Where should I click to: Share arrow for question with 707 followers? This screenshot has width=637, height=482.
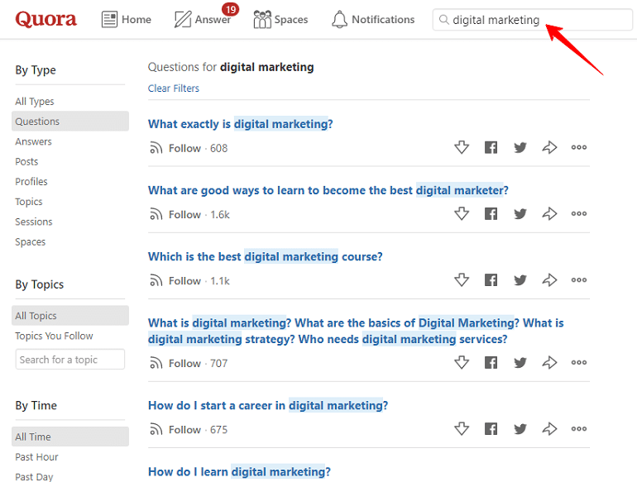pyautogui.click(x=549, y=362)
